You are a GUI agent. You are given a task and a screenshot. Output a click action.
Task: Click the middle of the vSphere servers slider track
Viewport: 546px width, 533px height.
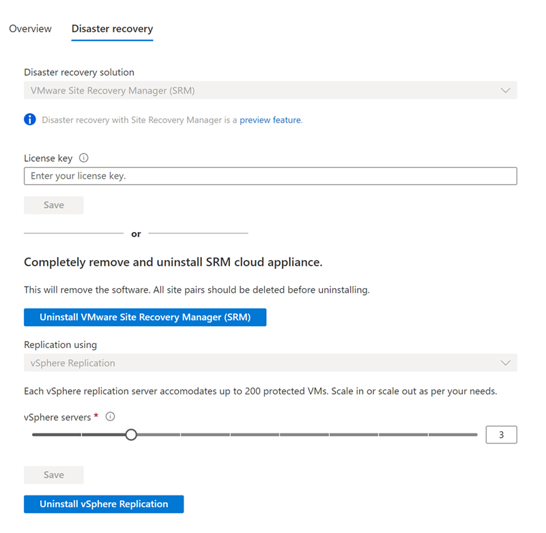click(x=255, y=435)
